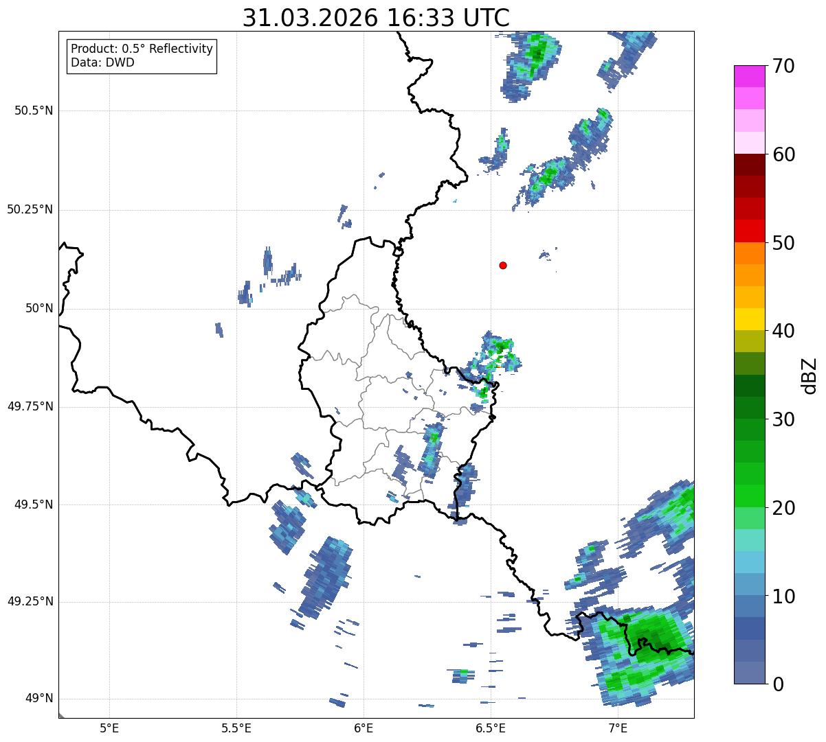Click the bright red colorbar segment near 50

[748, 231]
